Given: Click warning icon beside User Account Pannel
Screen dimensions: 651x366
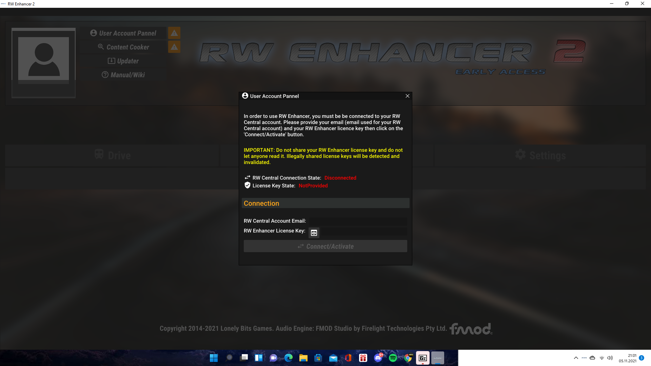Looking at the screenshot, I should click(174, 33).
